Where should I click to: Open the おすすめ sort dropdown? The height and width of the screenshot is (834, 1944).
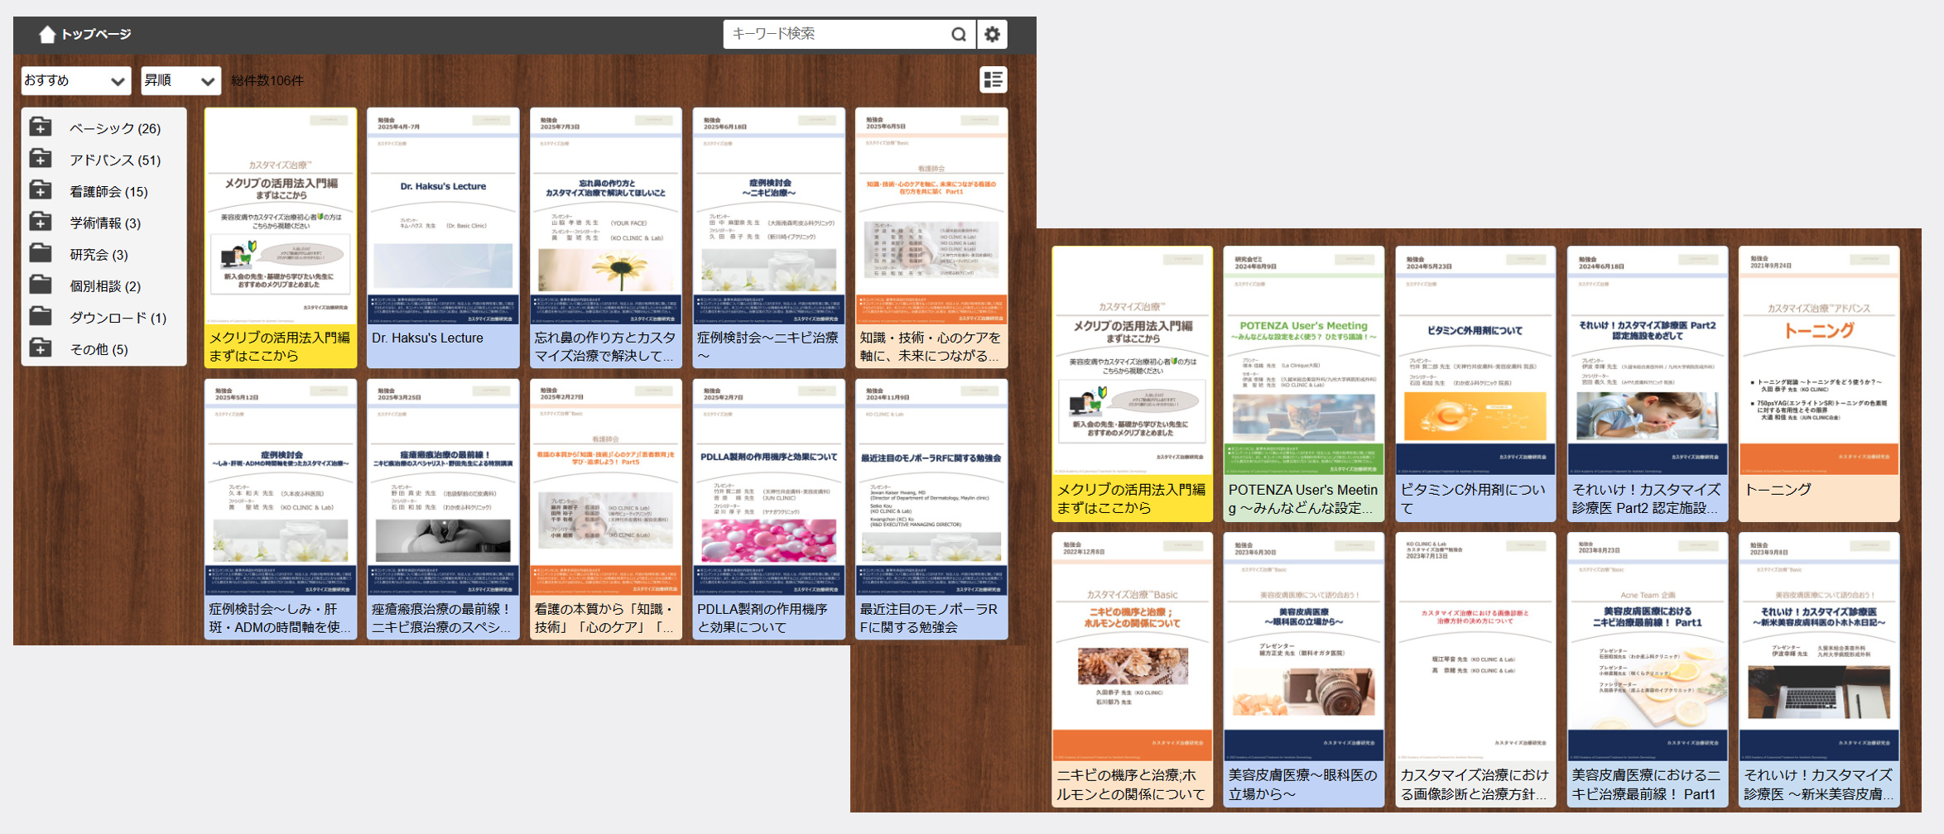(75, 80)
